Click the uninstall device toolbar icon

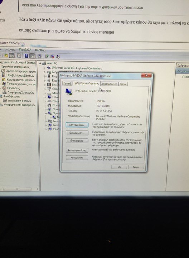(52, 57)
